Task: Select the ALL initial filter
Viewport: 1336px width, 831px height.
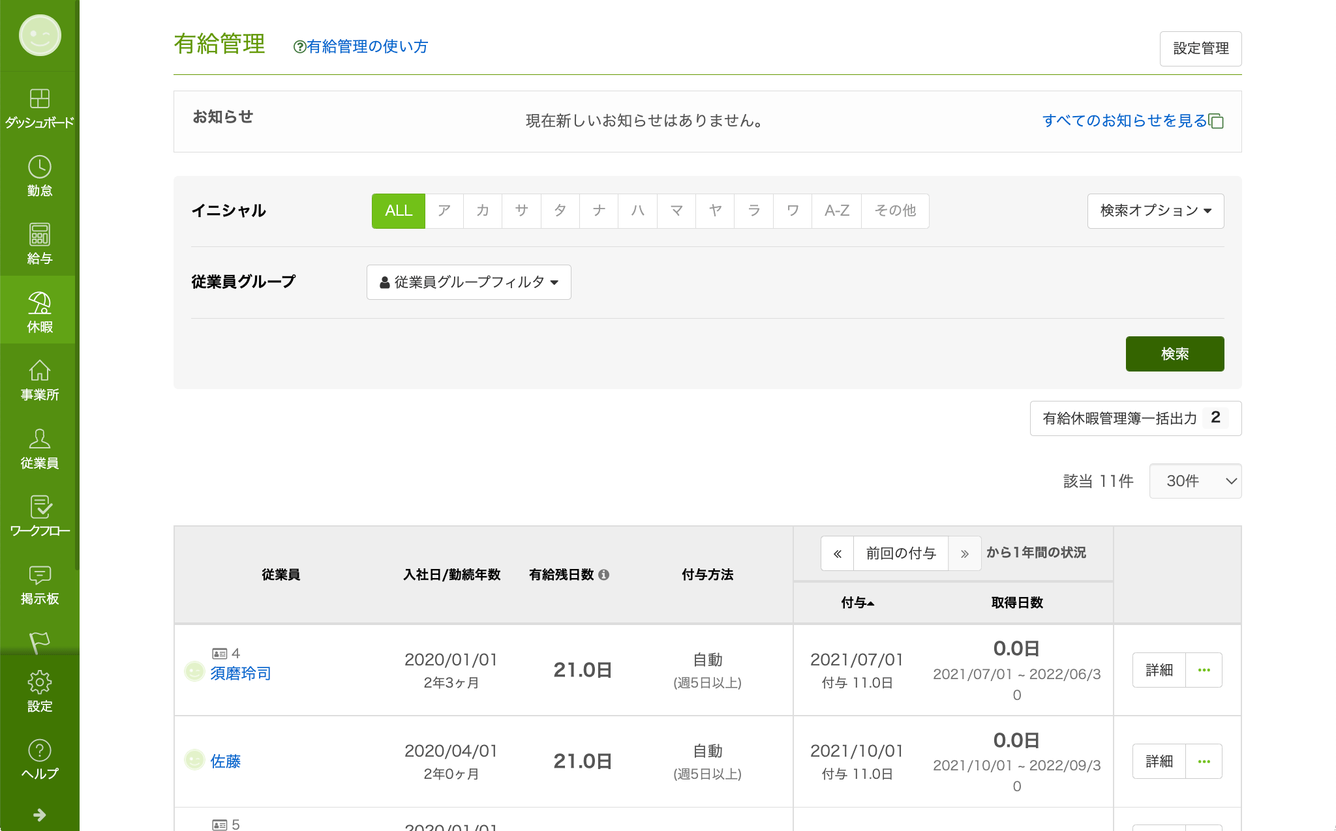Action: [x=399, y=211]
